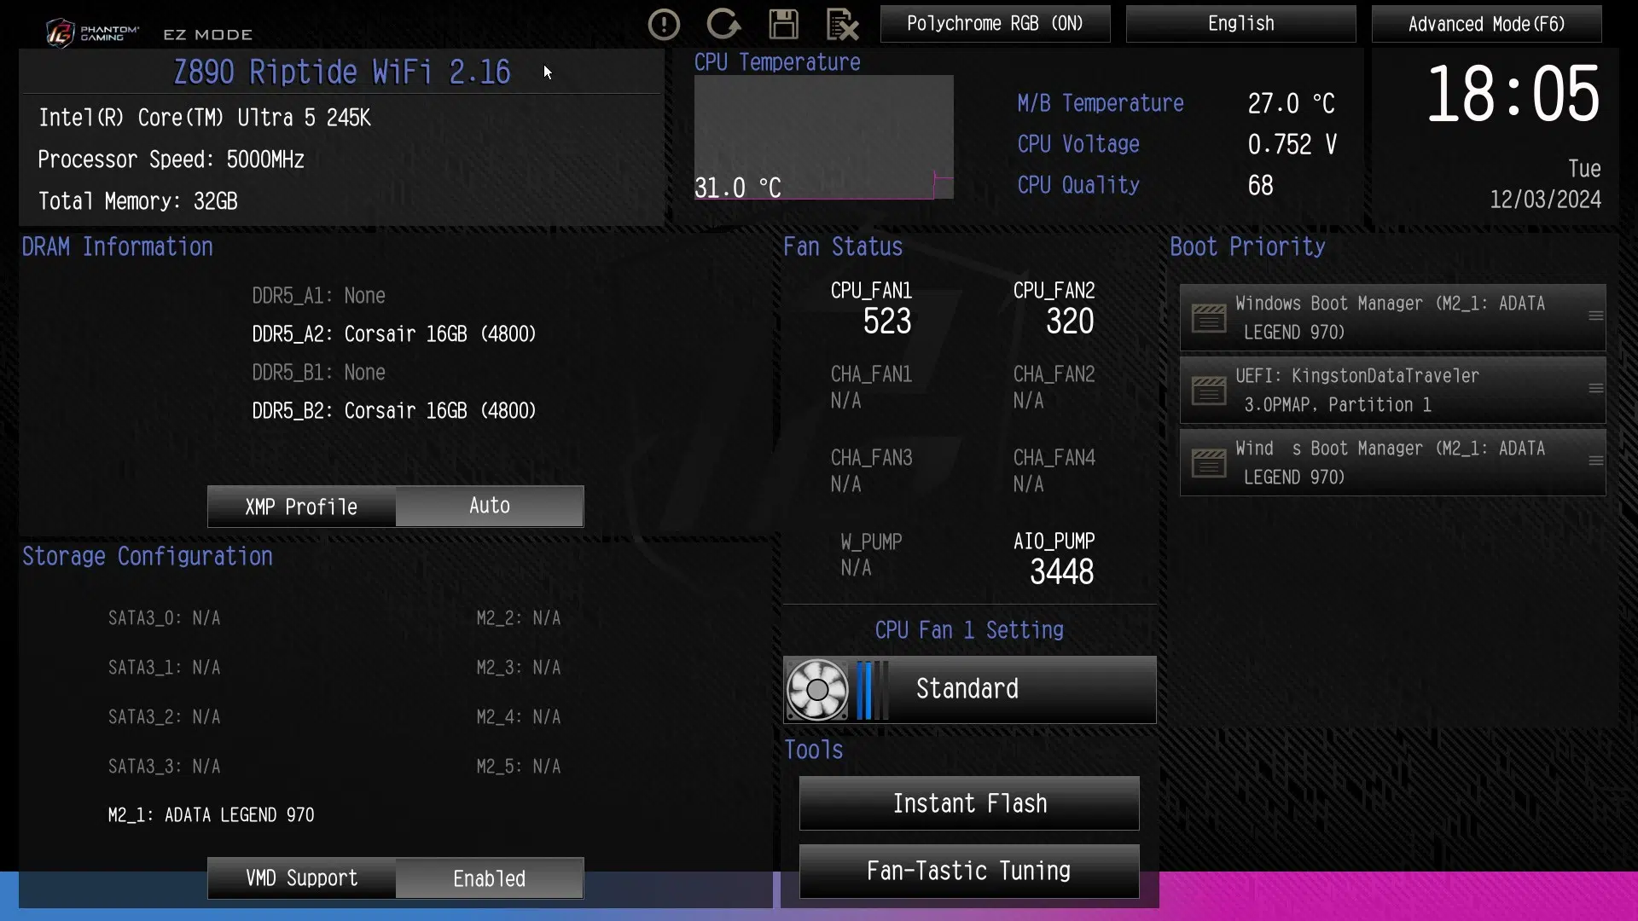This screenshot has width=1638, height=921.
Task: Click Intel(R) Core(TM) Ultra 5 245K text
Action: coord(204,118)
